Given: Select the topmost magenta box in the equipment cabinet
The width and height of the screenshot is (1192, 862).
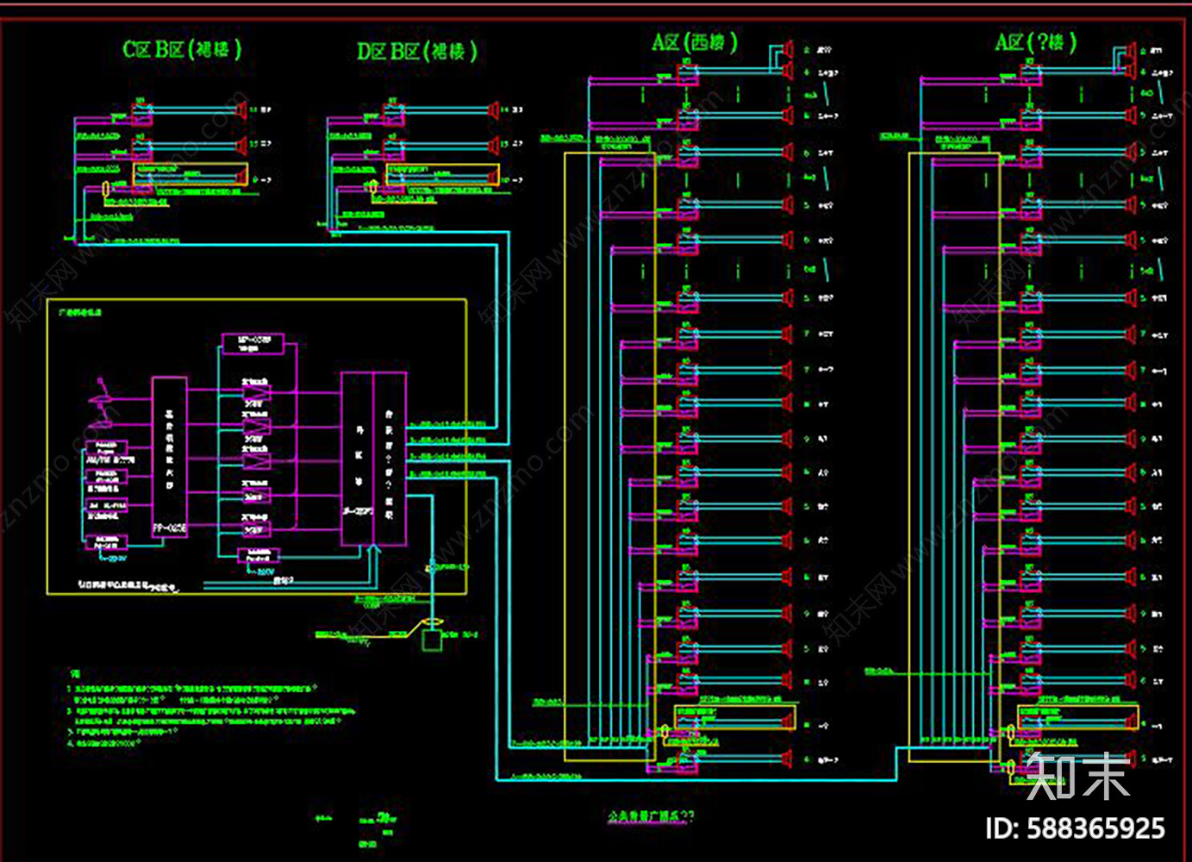Looking at the screenshot, I should click(253, 343).
